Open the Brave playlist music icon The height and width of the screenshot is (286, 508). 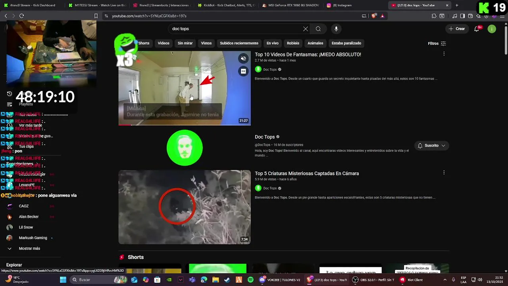455,16
